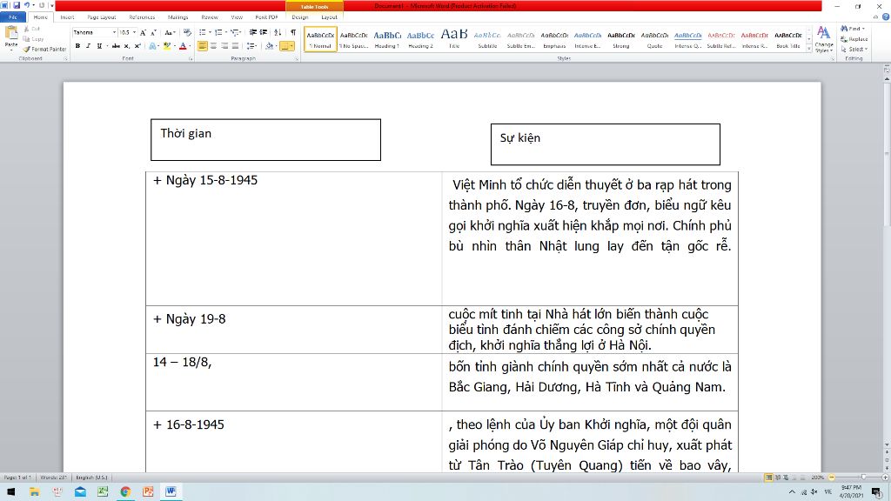Open Word Help question mark icon
Viewport: 891px width, 501px height.
pos(885,17)
